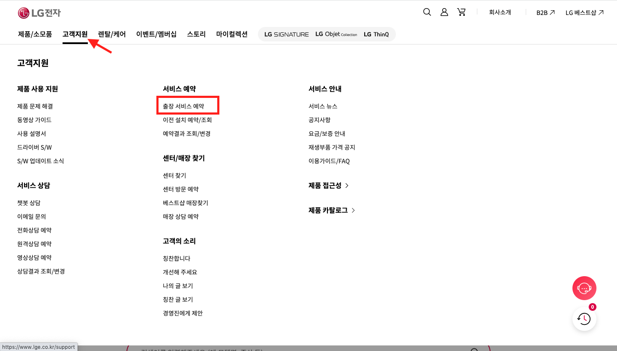
Task: Open 드라이버 S/W link
Action: (x=34, y=147)
